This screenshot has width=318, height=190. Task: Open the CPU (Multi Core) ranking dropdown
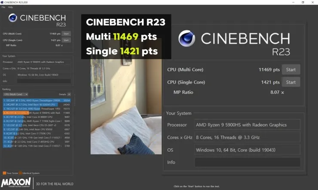pyautogui.click(x=15, y=94)
